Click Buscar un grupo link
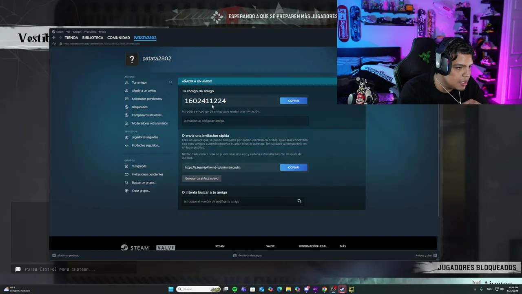This screenshot has height=294, width=522. (144, 183)
